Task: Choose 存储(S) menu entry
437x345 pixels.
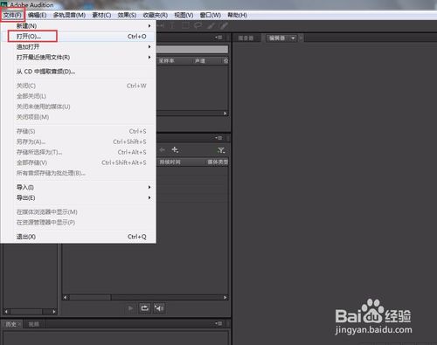Action: [x=78, y=131]
